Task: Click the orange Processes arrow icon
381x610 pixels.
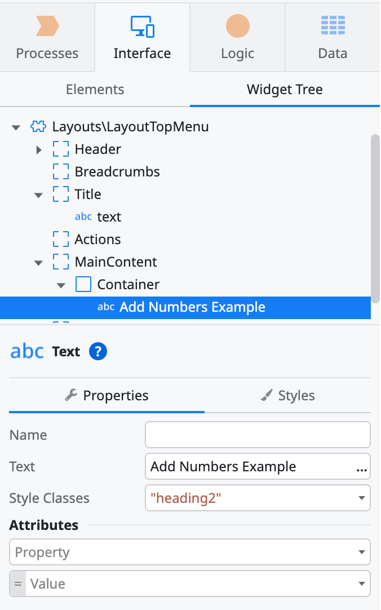Action: (x=47, y=26)
